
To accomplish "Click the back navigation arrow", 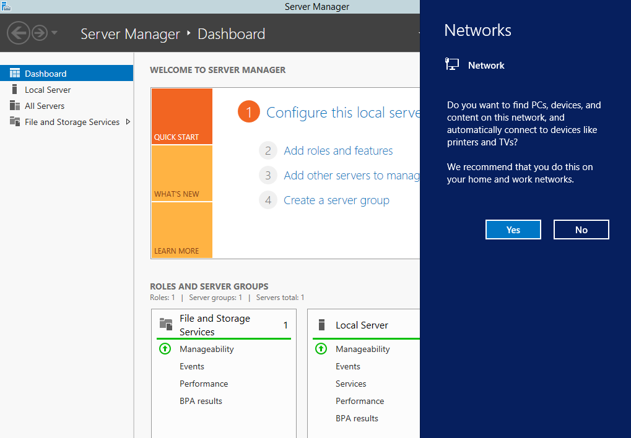I will [x=18, y=33].
